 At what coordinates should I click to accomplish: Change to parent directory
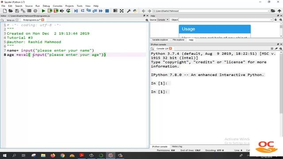tap(279, 11)
